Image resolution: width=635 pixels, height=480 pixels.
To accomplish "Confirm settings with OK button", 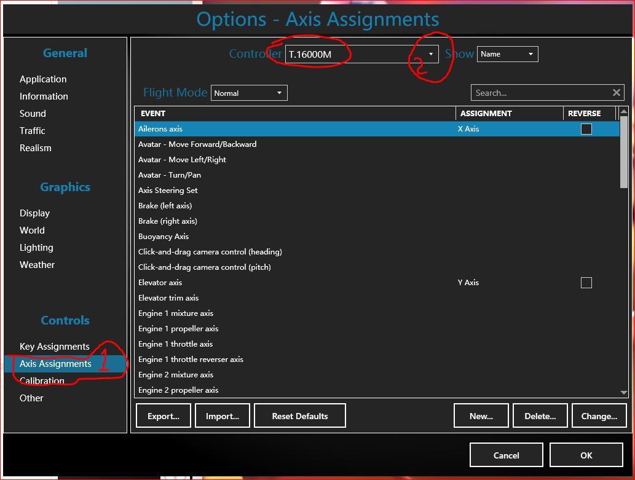I will click(586, 455).
